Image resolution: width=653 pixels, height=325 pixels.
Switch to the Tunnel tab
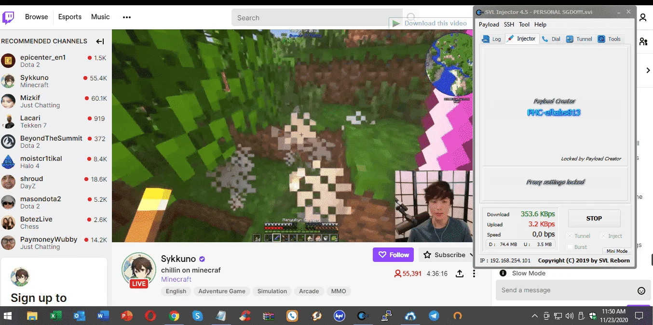[579, 39]
